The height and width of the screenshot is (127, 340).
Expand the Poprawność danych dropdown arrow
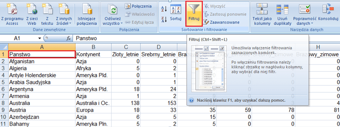pos(312,24)
